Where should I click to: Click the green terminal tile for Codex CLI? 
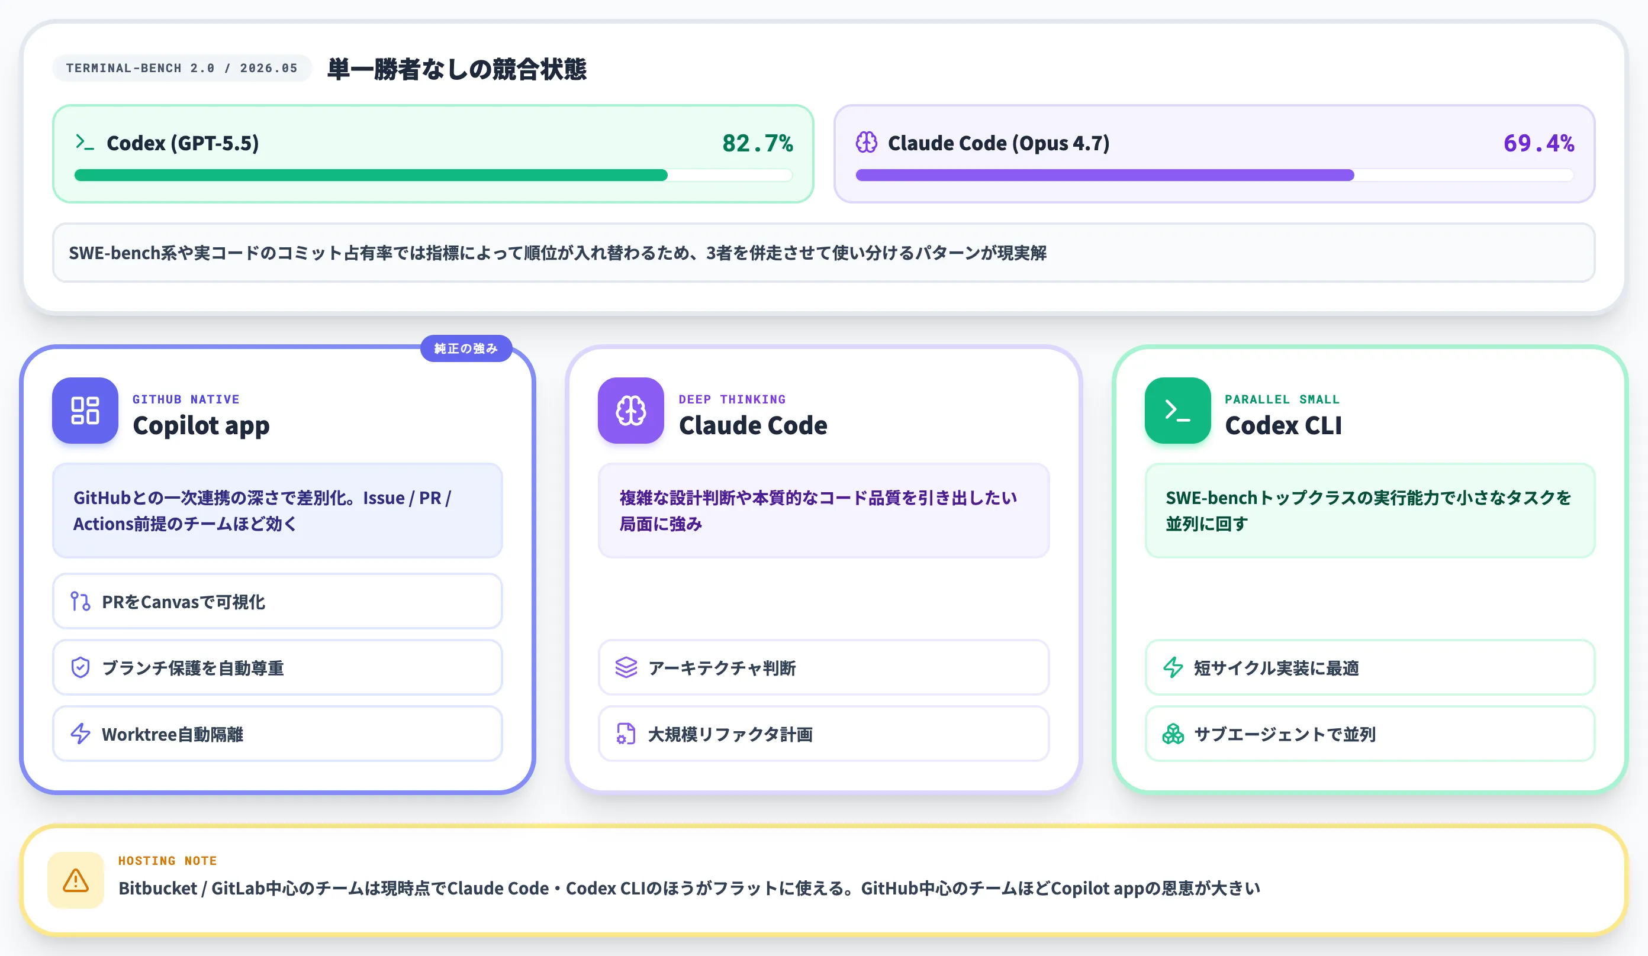(1177, 411)
